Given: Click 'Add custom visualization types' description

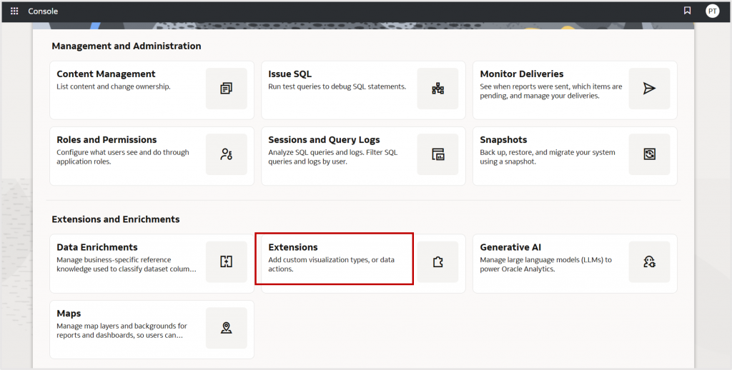Looking at the screenshot, I should click(x=332, y=264).
